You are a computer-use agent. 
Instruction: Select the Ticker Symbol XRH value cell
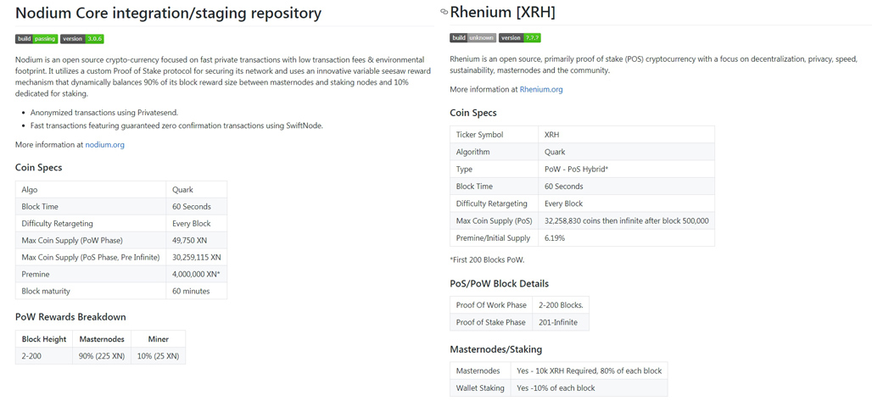pyautogui.click(x=625, y=135)
